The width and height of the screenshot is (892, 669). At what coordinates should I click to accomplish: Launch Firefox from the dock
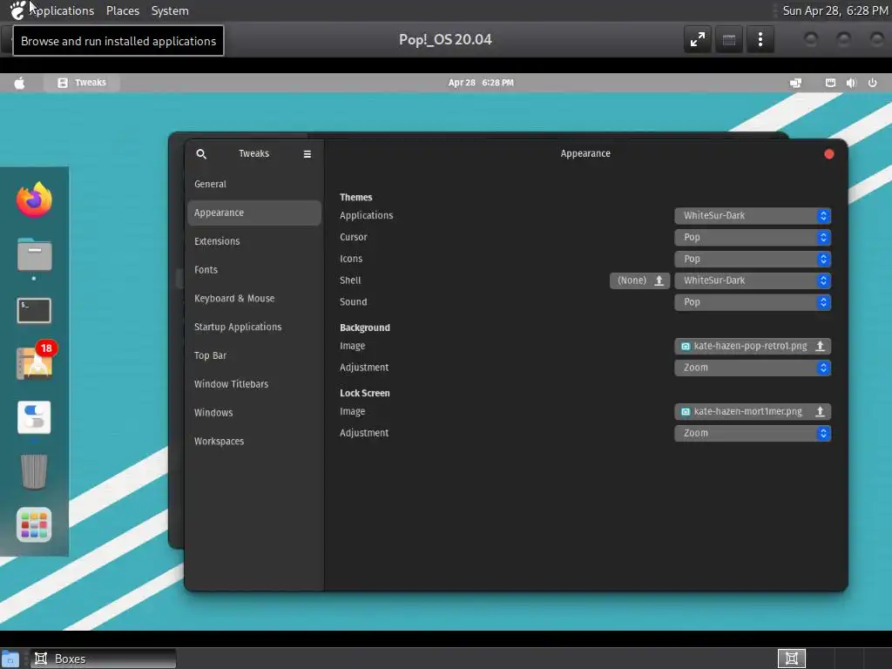(x=34, y=199)
